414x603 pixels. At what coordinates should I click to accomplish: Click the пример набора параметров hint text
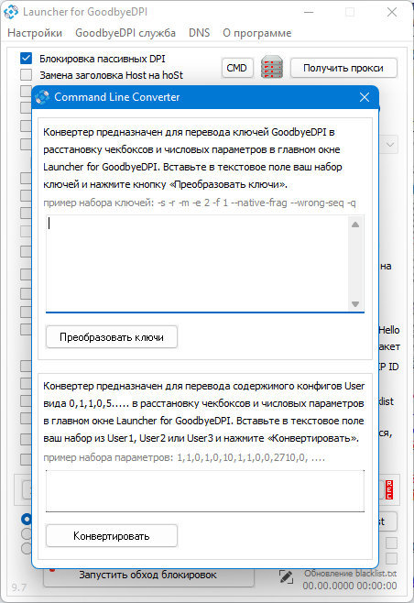[184, 457]
